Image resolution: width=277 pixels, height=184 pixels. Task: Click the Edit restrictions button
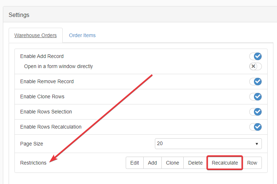click(x=135, y=163)
